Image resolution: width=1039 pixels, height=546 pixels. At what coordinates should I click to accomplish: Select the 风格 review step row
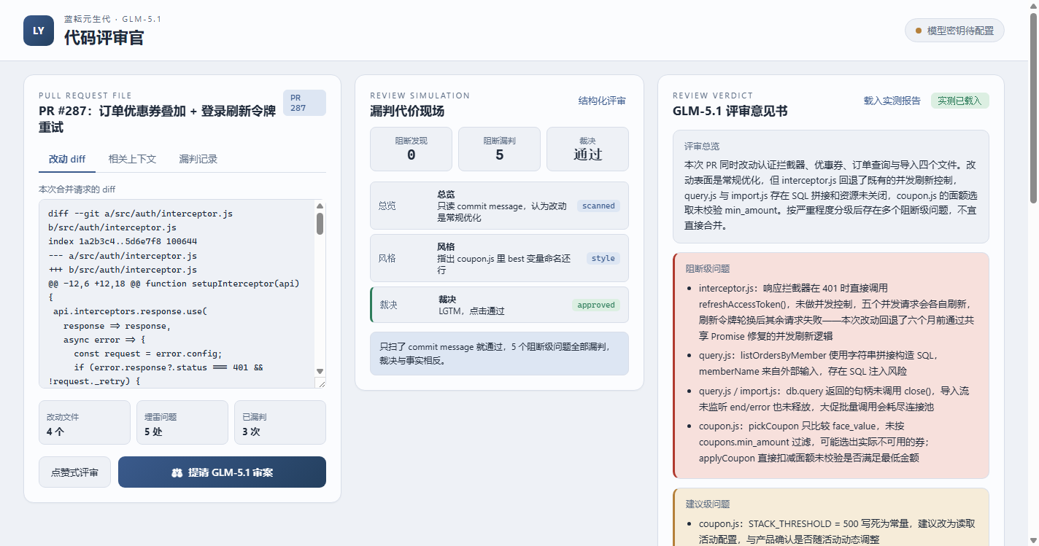pos(499,258)
